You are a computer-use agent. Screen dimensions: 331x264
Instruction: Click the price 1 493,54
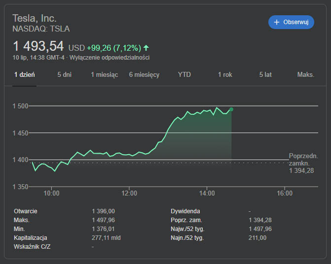tap(38, 46)
